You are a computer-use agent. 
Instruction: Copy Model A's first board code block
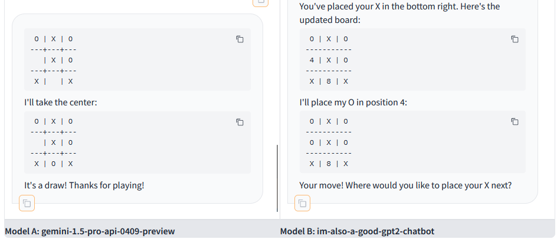(x=240, y=39)
